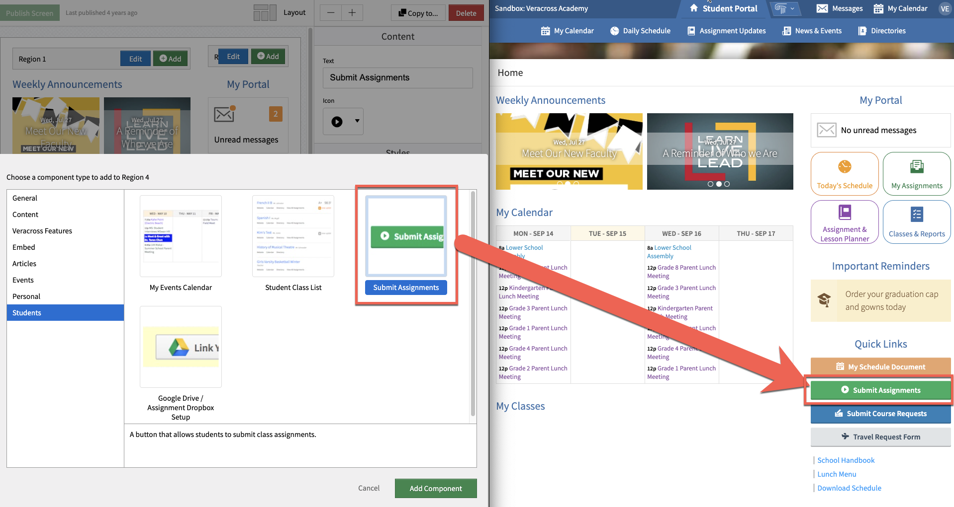Open the Daily Schedule nav tab
Image resolution: width=954 pixels, height=507 pixels.
[640, 31]
